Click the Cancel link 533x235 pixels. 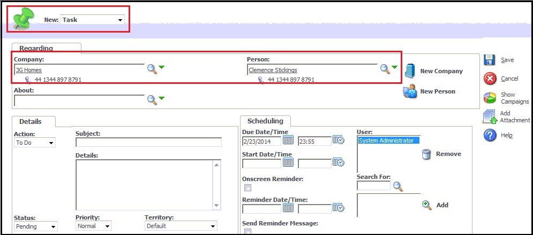tap(509, 79)
